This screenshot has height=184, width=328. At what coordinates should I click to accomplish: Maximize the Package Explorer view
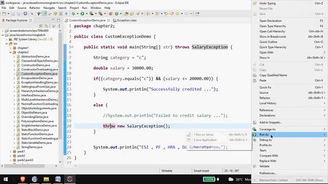58,20
